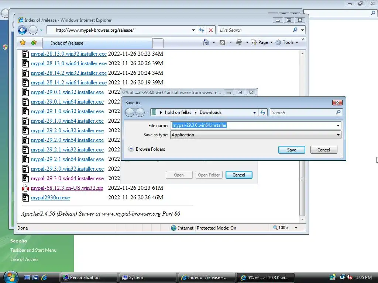The image size is (378, 283).
Task: Click the Internet Protected Mode status zone
Action: [204, 228]
